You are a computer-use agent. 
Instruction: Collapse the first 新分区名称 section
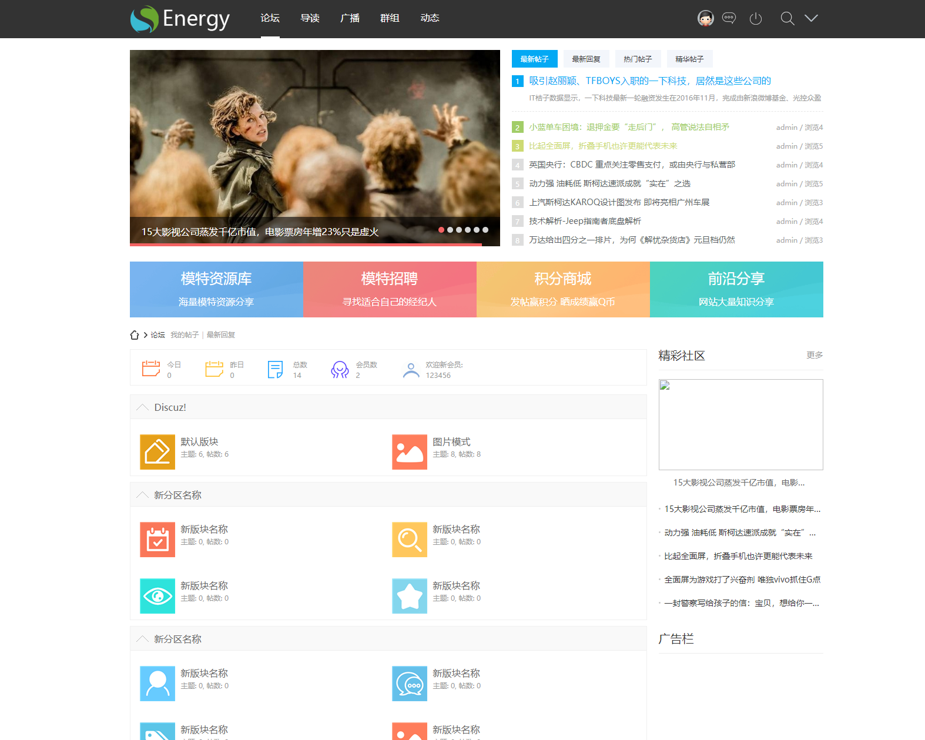142,495
